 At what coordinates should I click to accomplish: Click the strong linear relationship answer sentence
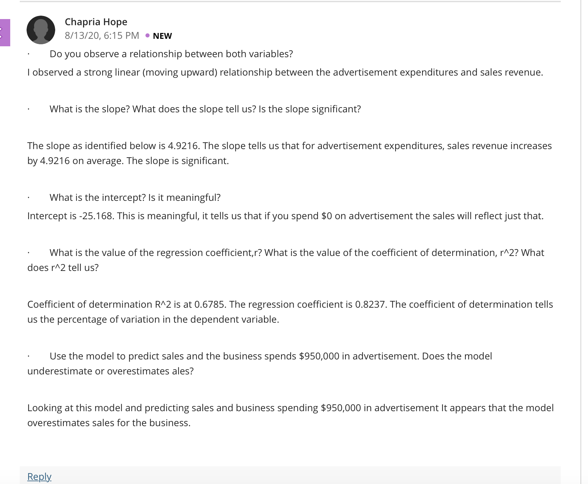[285, 72]
